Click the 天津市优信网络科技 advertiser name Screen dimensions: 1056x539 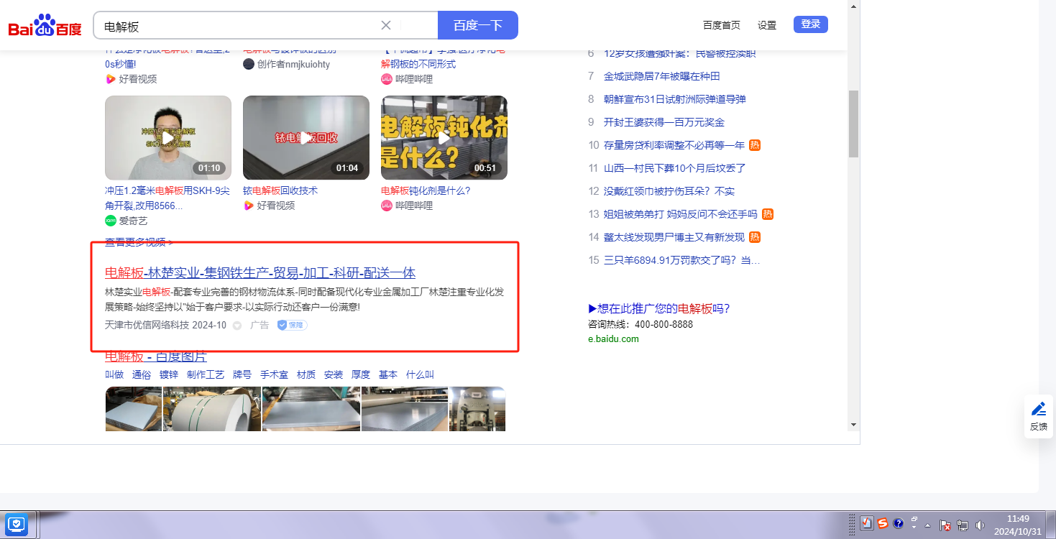click(147, 325)
